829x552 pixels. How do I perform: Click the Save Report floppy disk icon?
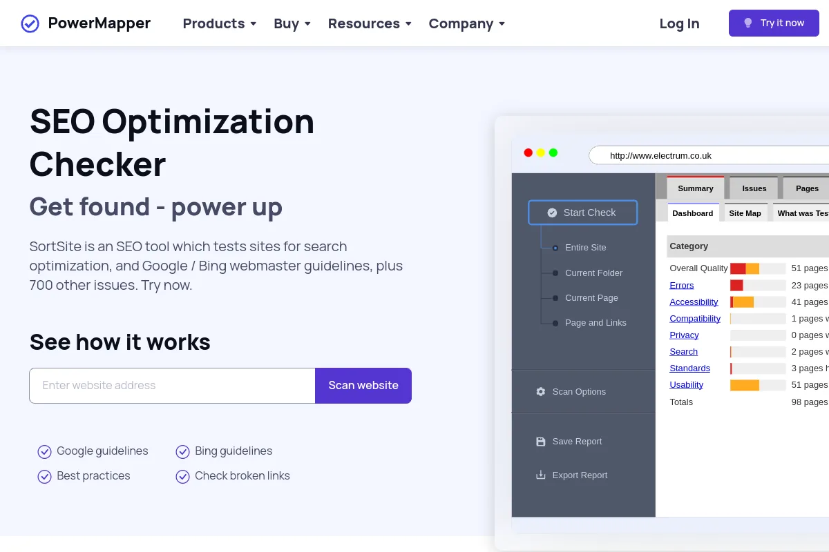click(541, 442)
